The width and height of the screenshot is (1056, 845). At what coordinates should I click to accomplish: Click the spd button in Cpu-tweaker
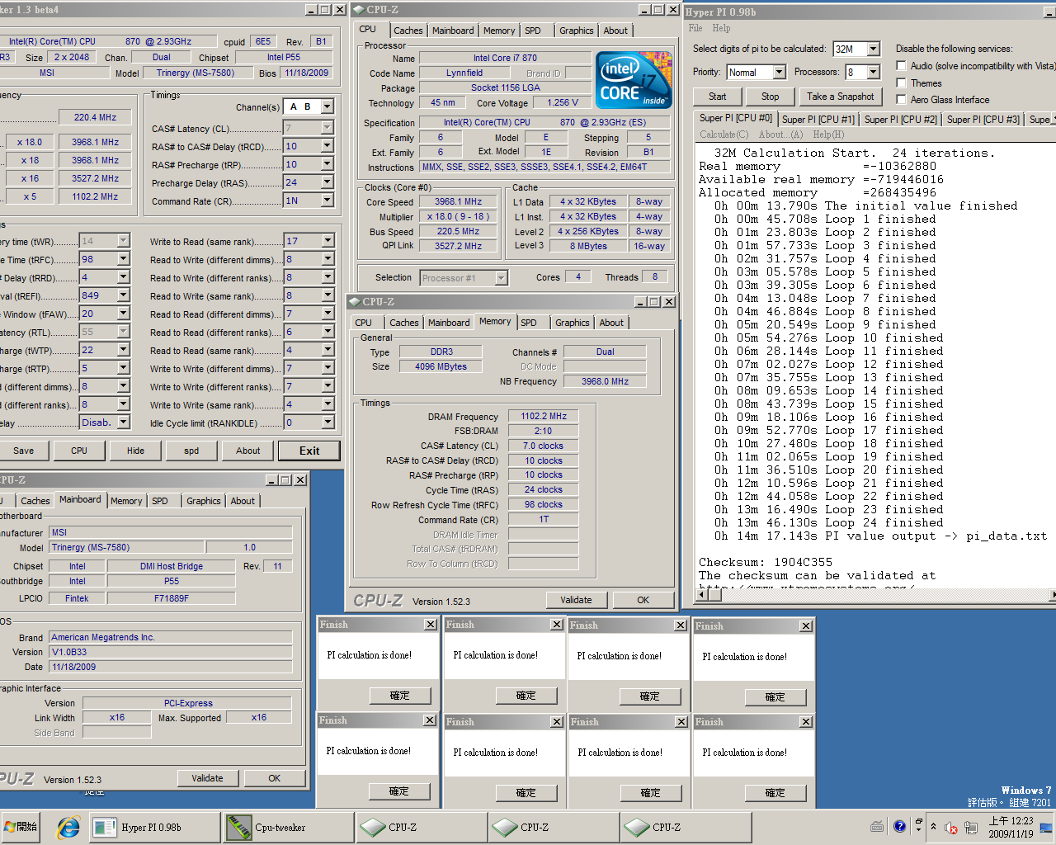(191, 451)
